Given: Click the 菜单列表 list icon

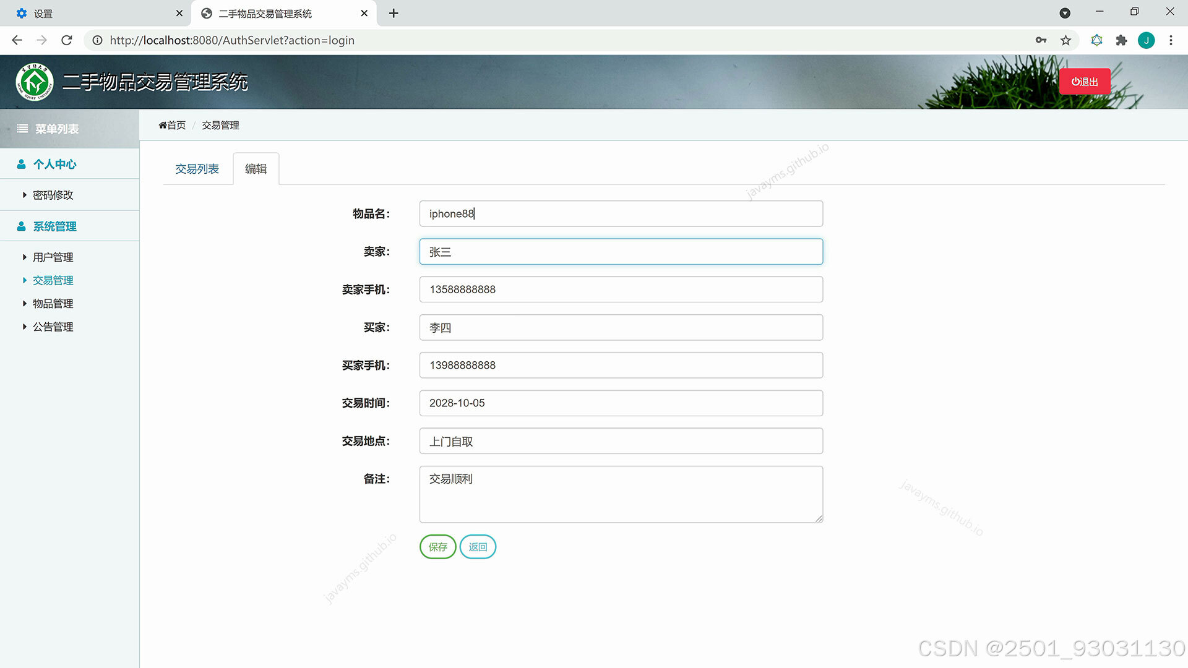Looking at the screenshot, I should [x=22, y=129].
